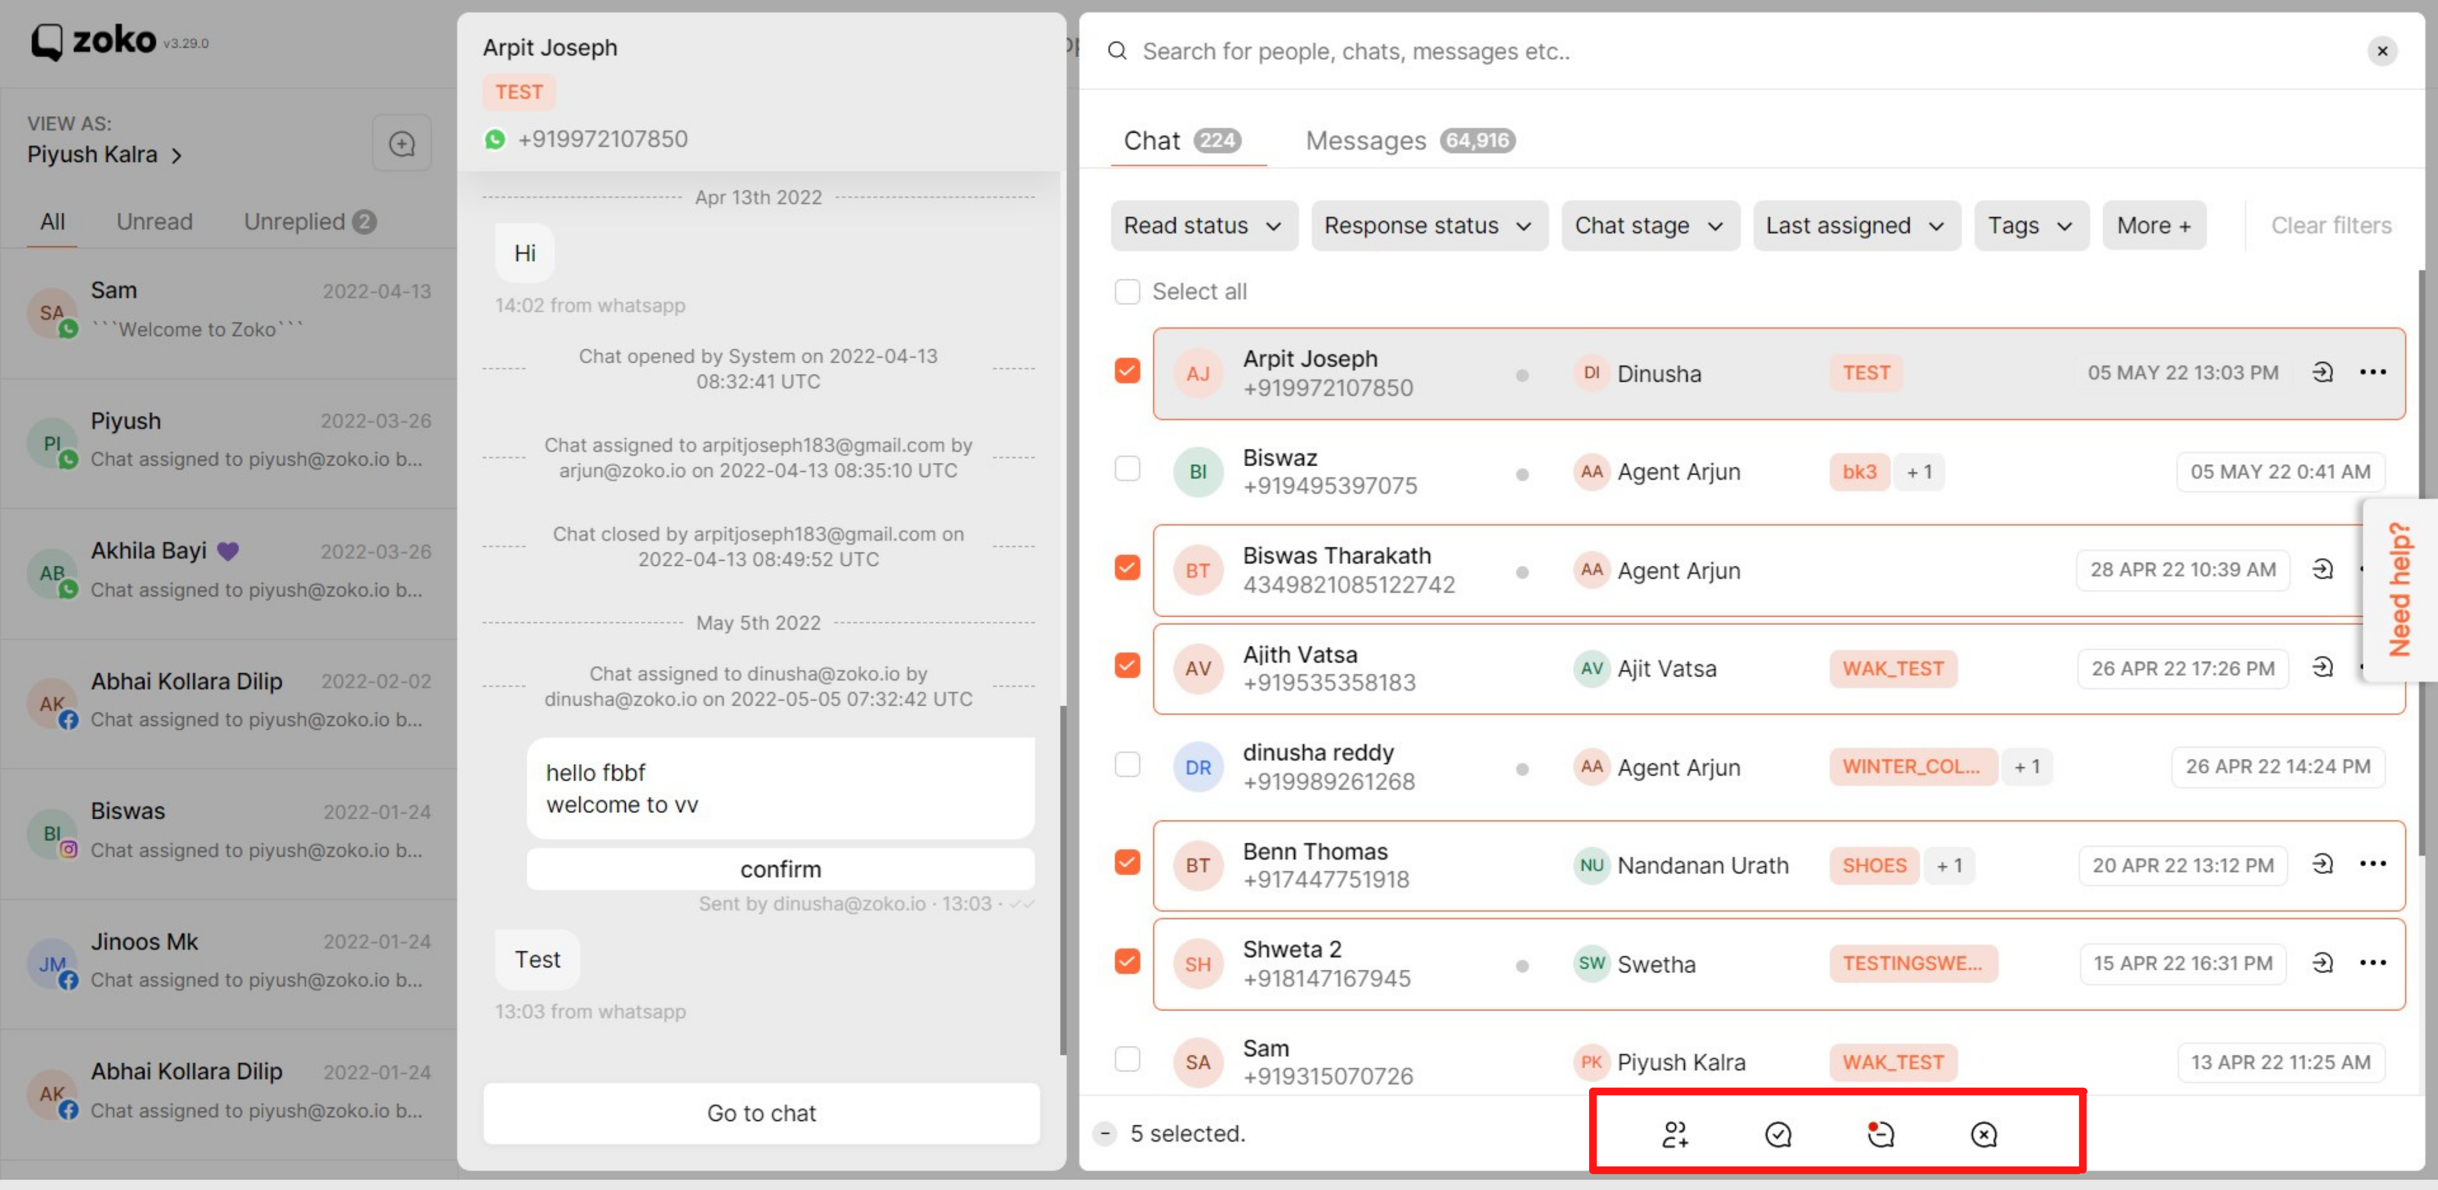Close the search panel with X

[2381, 51]
